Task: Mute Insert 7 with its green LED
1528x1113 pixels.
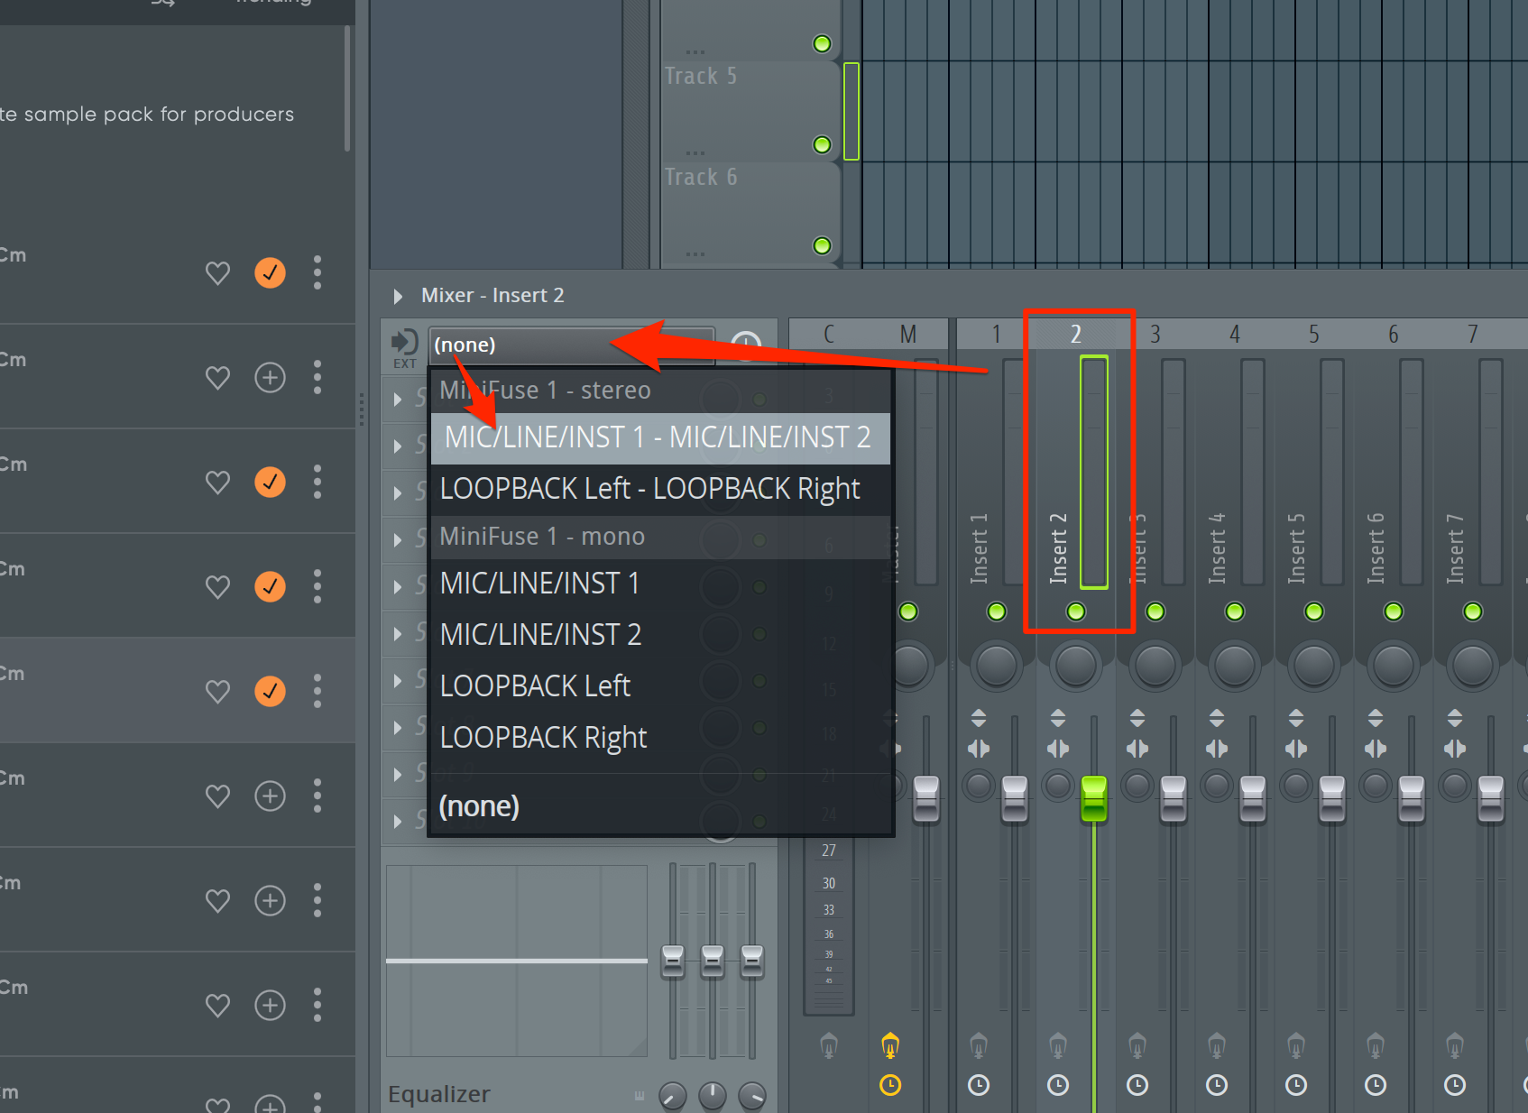Action: (x=1473, y=612)
